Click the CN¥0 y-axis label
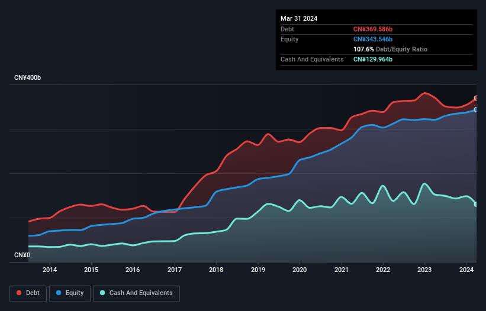This screenshot has height=311, width=486. [22, 255]
